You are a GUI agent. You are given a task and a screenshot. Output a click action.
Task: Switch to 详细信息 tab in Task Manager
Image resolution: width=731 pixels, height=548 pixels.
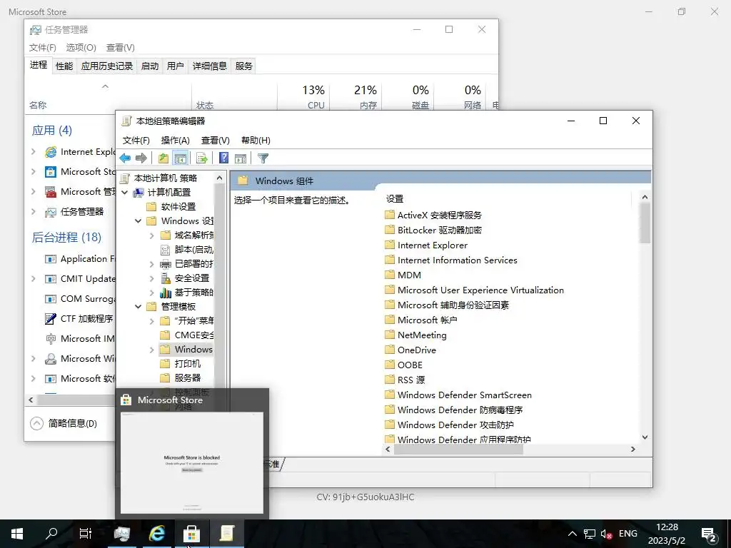[209, 66]
